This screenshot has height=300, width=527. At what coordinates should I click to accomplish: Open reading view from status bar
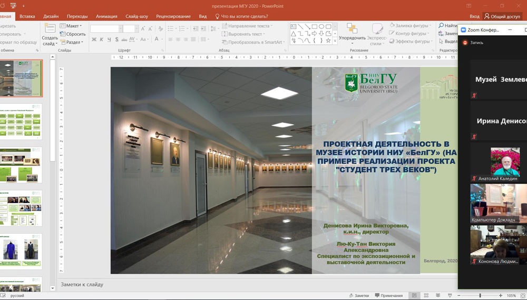coord(437,296)
